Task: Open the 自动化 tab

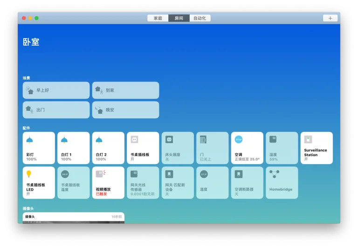Action: click(200, 18)
